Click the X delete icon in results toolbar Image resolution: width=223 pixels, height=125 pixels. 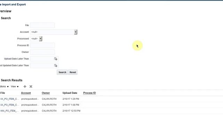31,86
